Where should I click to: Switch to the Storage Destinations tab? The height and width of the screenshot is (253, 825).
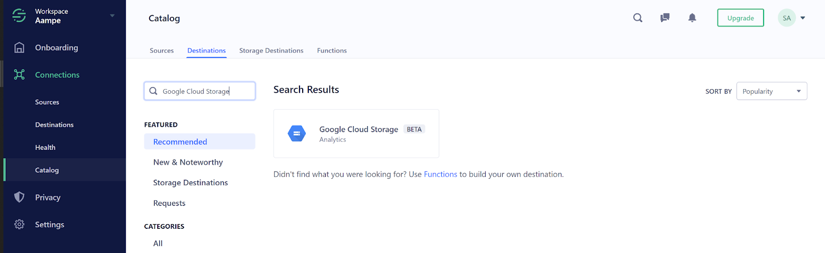click(271, 50)
